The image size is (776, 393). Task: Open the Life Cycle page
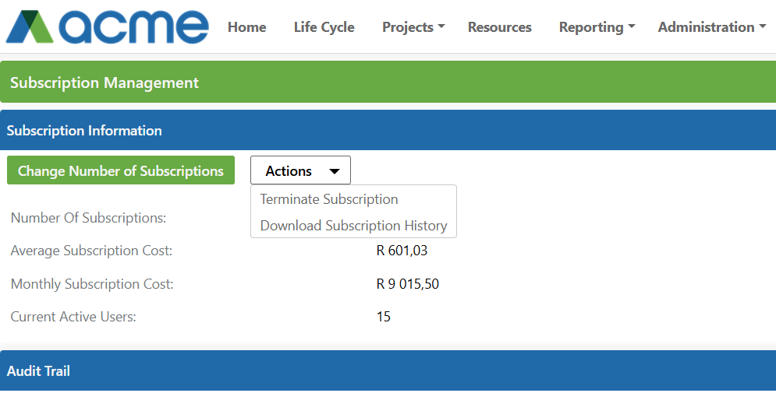point(324,27)
